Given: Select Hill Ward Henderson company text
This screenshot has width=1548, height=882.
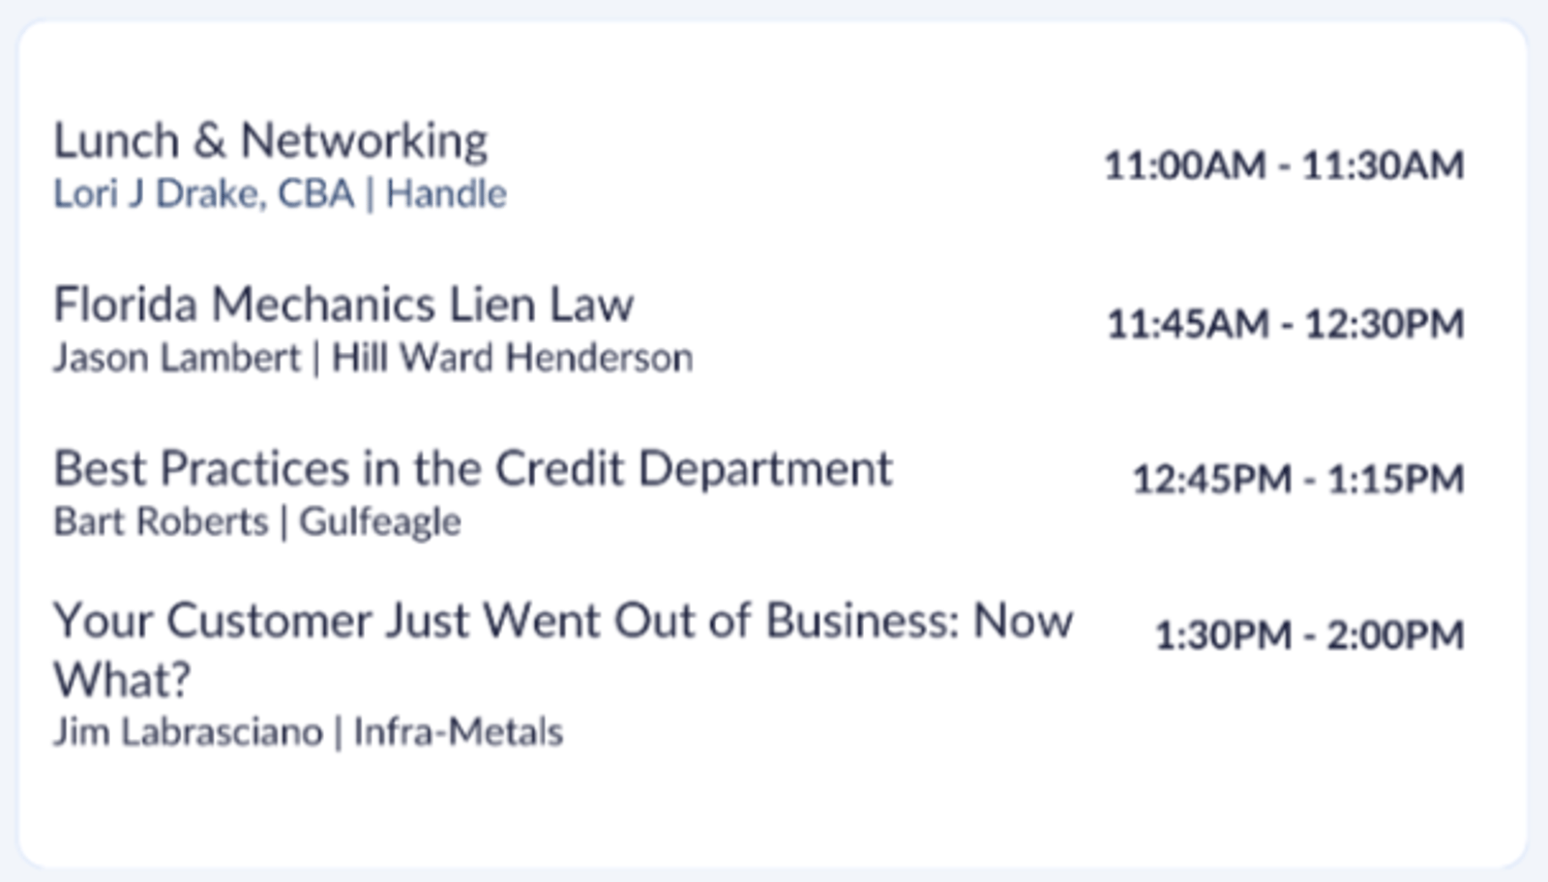Looking at the screenshot, I should 512,358.
